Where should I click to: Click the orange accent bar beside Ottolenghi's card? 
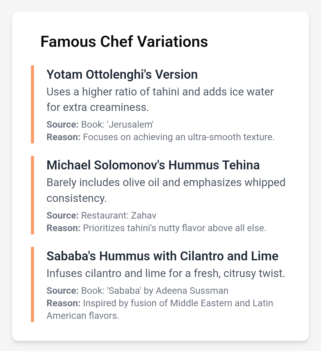[32, 104]
